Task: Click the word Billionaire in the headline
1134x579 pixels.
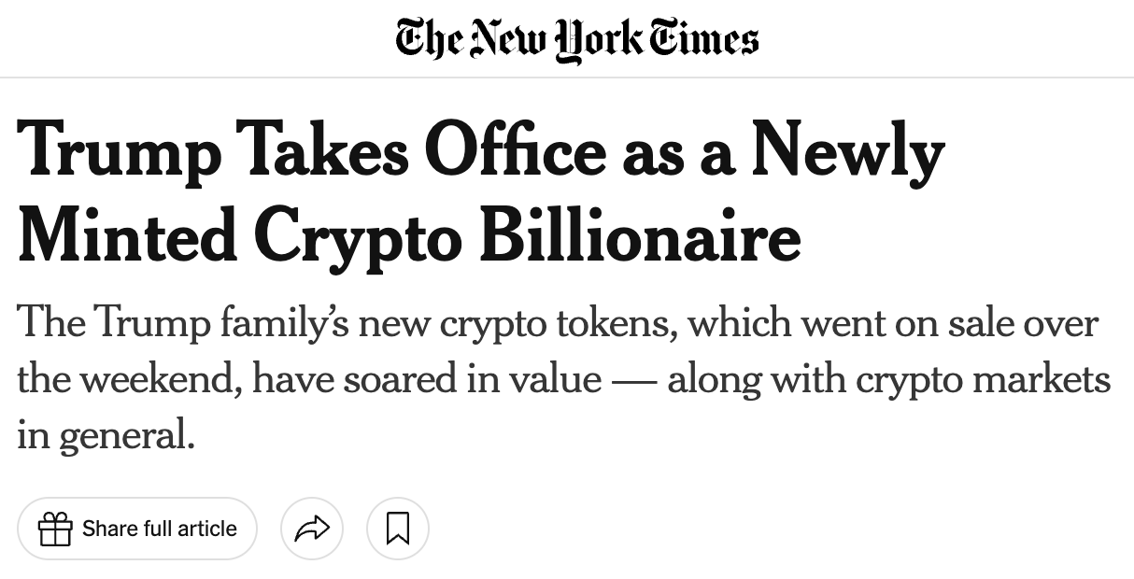Action: click(641, 234)
